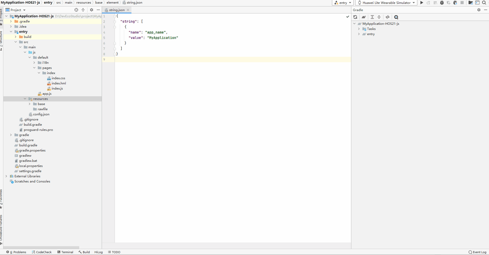Select proguard-rules.pro file
The height and width of the screenshot is (255, 489).
coord(38,130)
